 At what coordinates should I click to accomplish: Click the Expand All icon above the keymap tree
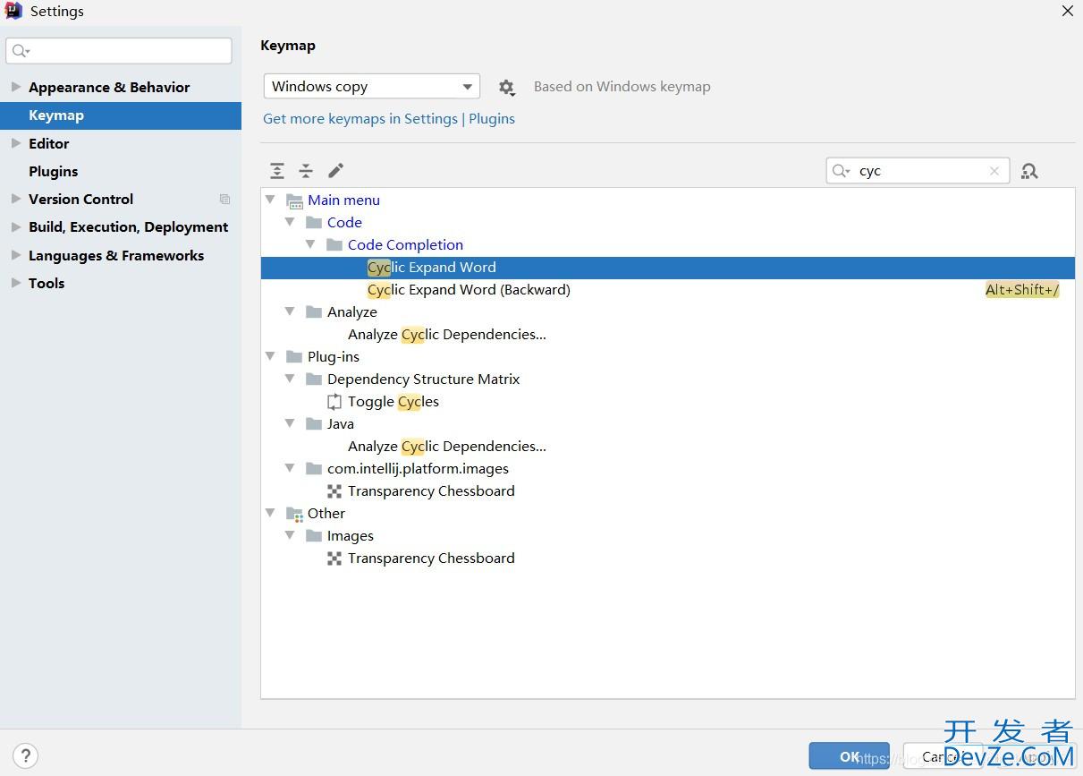[277, 170]
